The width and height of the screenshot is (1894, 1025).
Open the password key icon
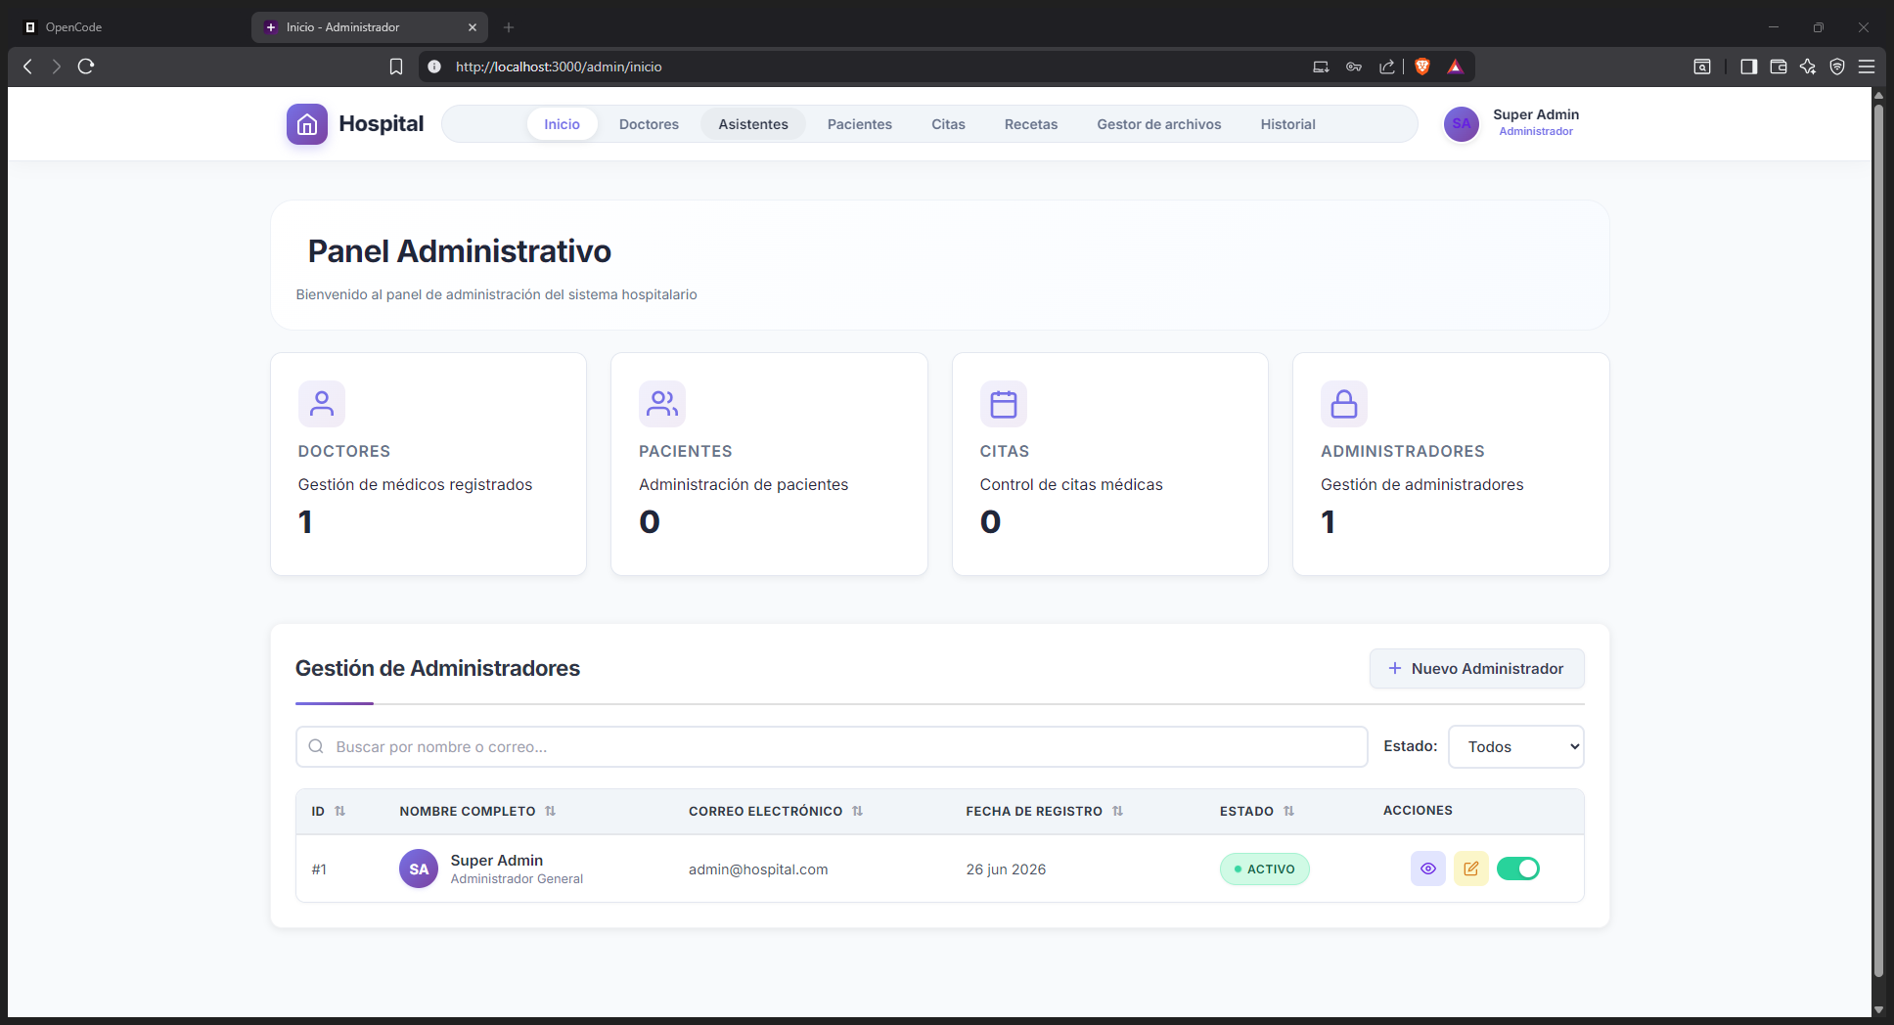coord(1354,67)
